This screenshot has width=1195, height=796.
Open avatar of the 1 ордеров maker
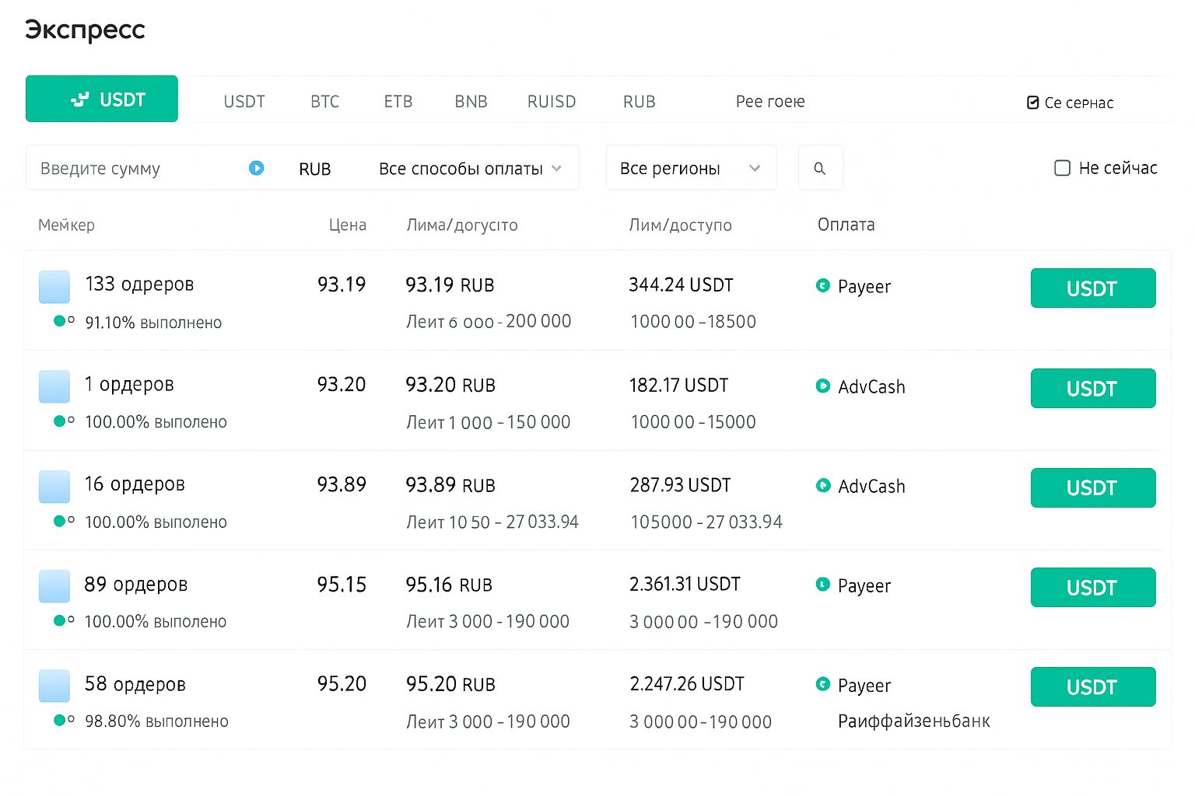[54, 386]
